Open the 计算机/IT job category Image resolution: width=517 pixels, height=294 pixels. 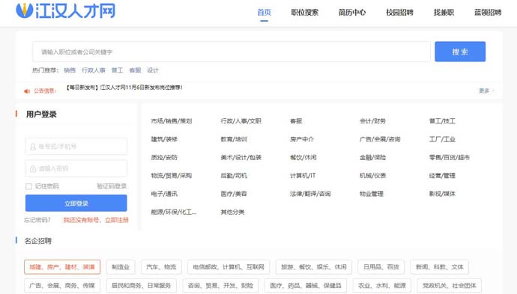pyautogui.click(x=303, y=176)
